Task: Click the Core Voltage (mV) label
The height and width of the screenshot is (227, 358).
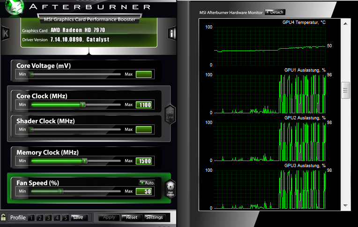Action: click(44, 66)
